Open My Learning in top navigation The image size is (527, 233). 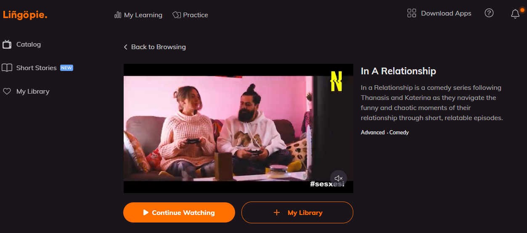[143, 15]
